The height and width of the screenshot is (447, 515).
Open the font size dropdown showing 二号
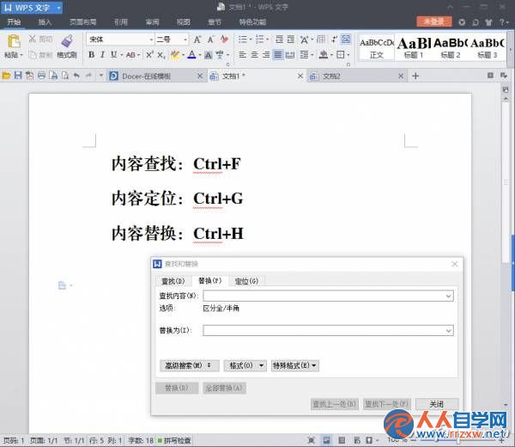tap(185, 40)
